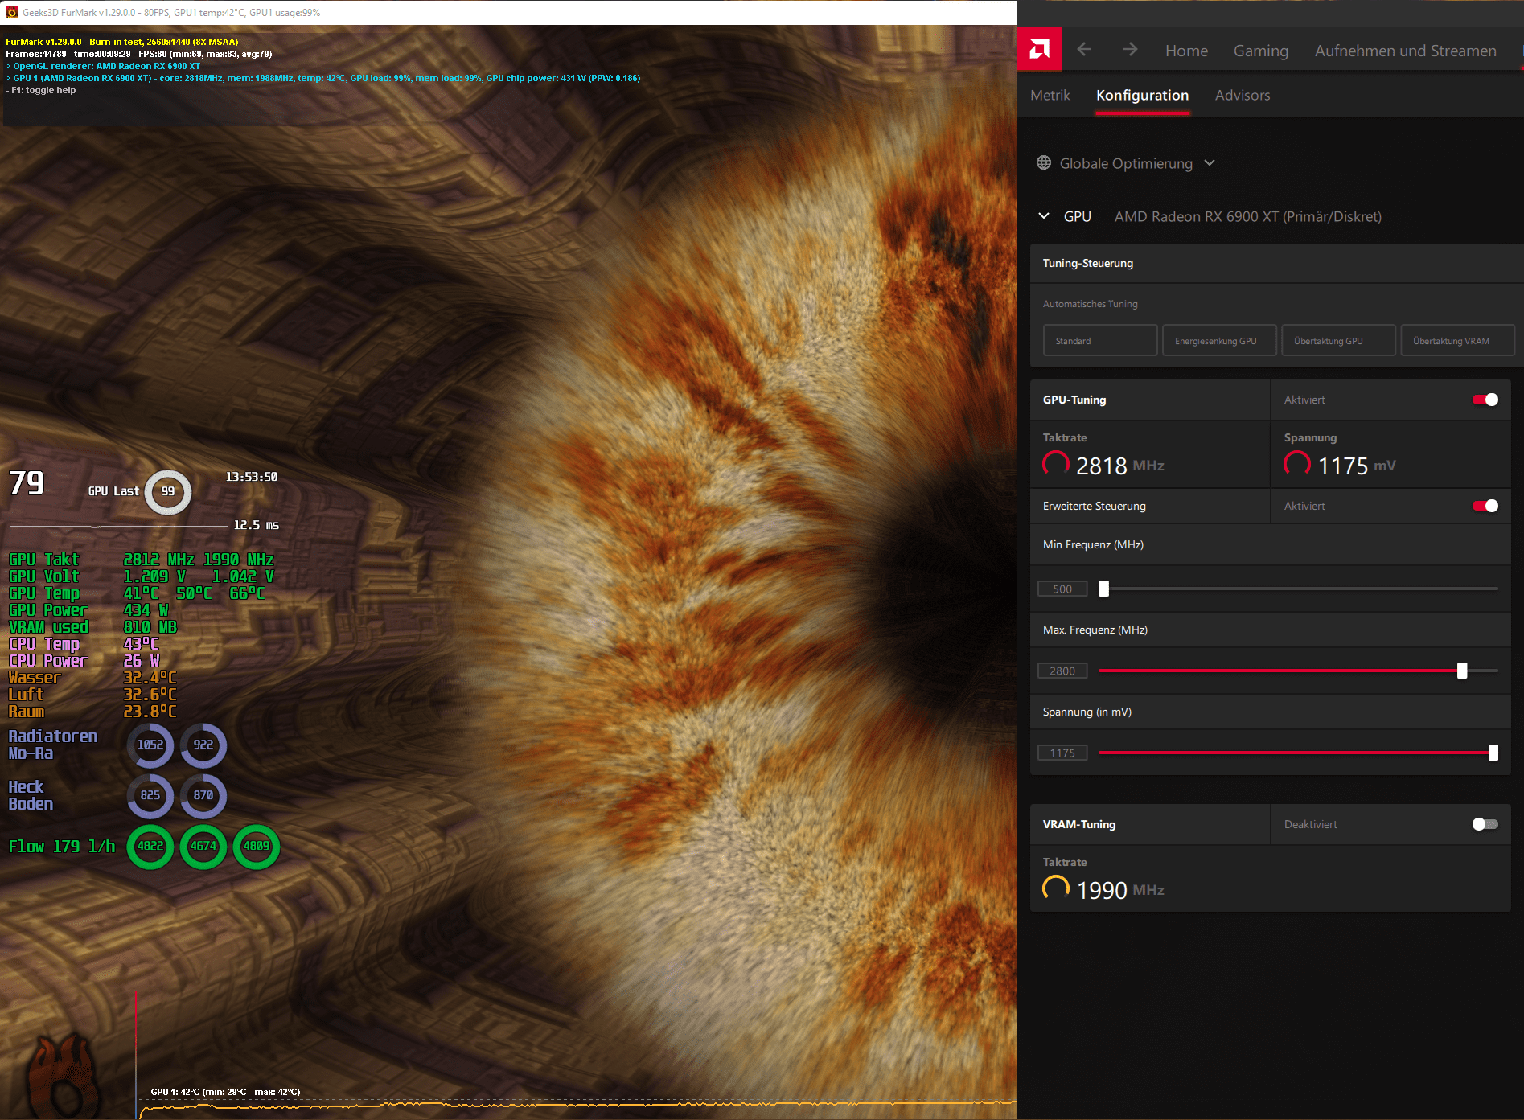Click the 4809 pump gauge
This screenshot has height=1120, width=1524.
(x=257, y=846)
